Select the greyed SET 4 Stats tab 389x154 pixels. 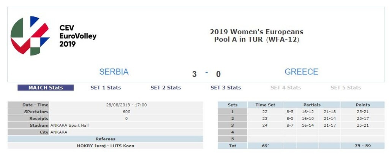[286, 88]
